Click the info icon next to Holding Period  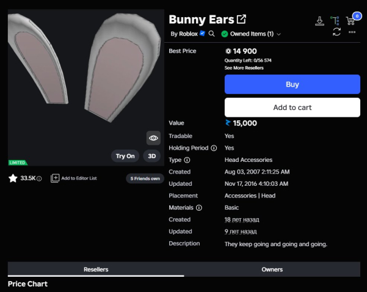(x=214, y=148)
